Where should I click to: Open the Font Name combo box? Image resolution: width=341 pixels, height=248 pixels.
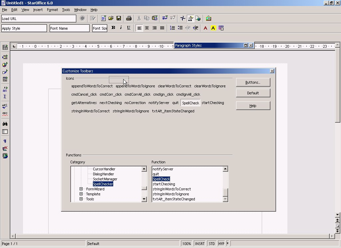coord(70,28)
